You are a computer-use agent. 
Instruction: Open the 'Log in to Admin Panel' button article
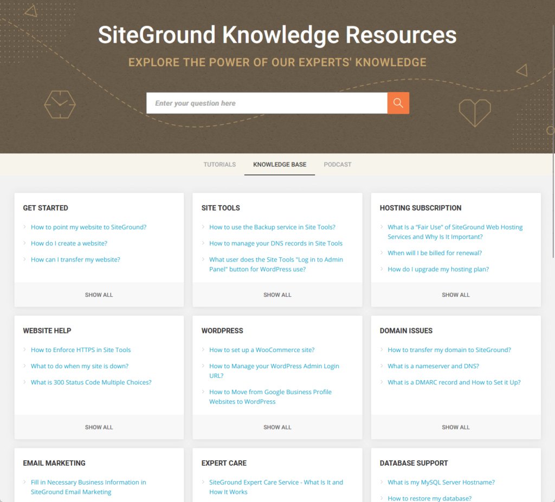click(276, 264)
